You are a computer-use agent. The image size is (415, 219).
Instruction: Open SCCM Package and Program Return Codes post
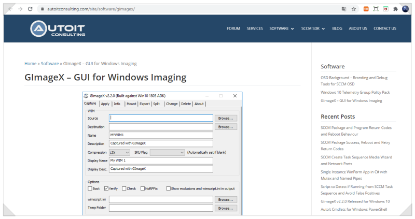coord(356,131)
